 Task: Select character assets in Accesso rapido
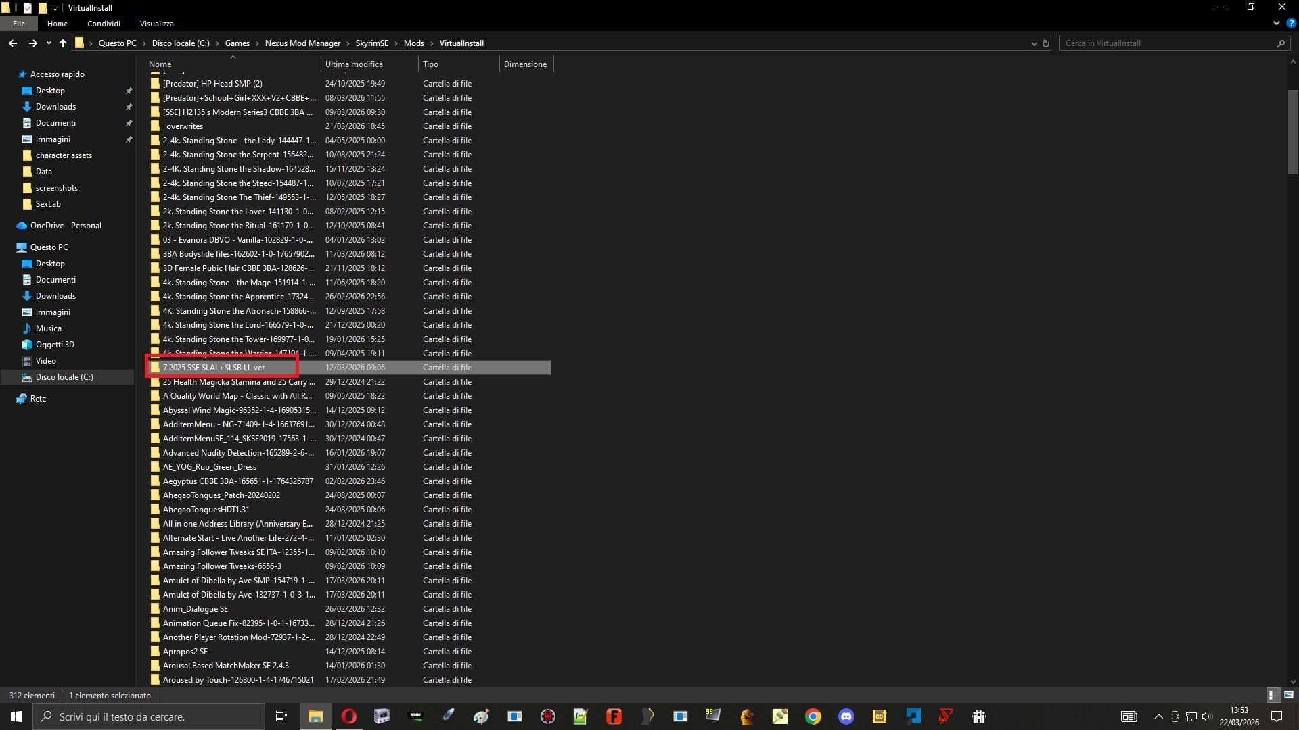pos(64,155)
